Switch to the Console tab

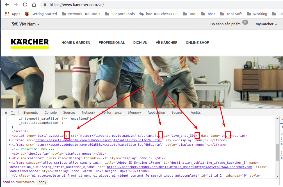51,112
